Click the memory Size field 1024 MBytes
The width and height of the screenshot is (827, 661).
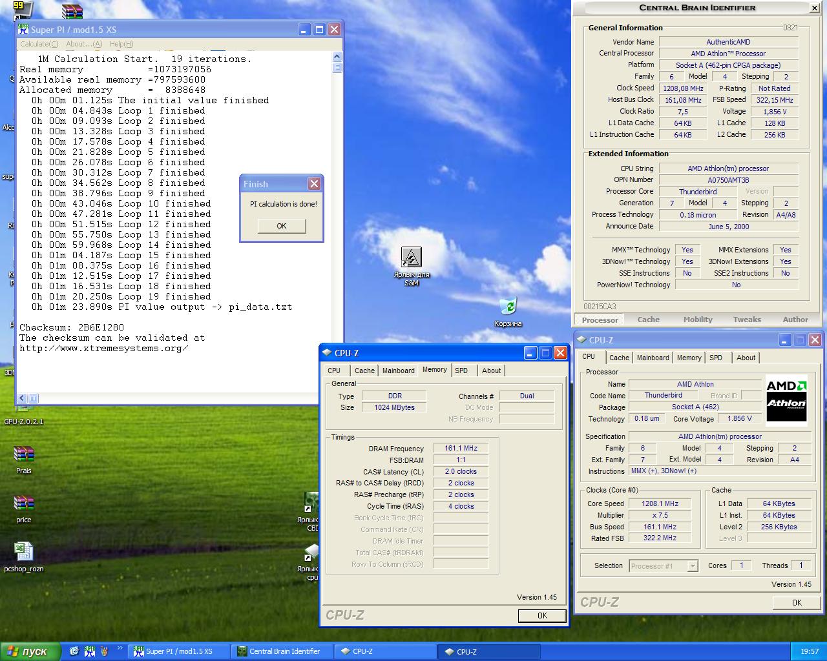coord(394,408)
